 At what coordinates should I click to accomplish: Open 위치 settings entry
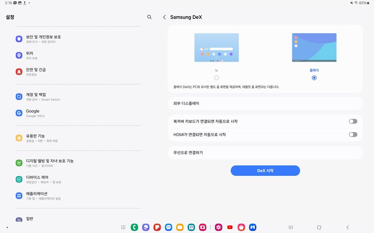78,55
